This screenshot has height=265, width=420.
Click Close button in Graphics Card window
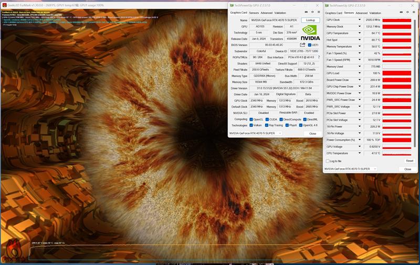click(x=312, y=134)
